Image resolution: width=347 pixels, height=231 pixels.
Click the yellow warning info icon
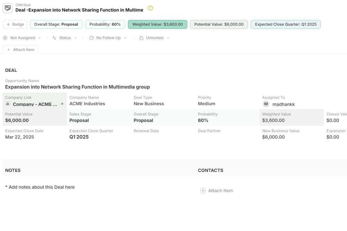coord(150,8)
